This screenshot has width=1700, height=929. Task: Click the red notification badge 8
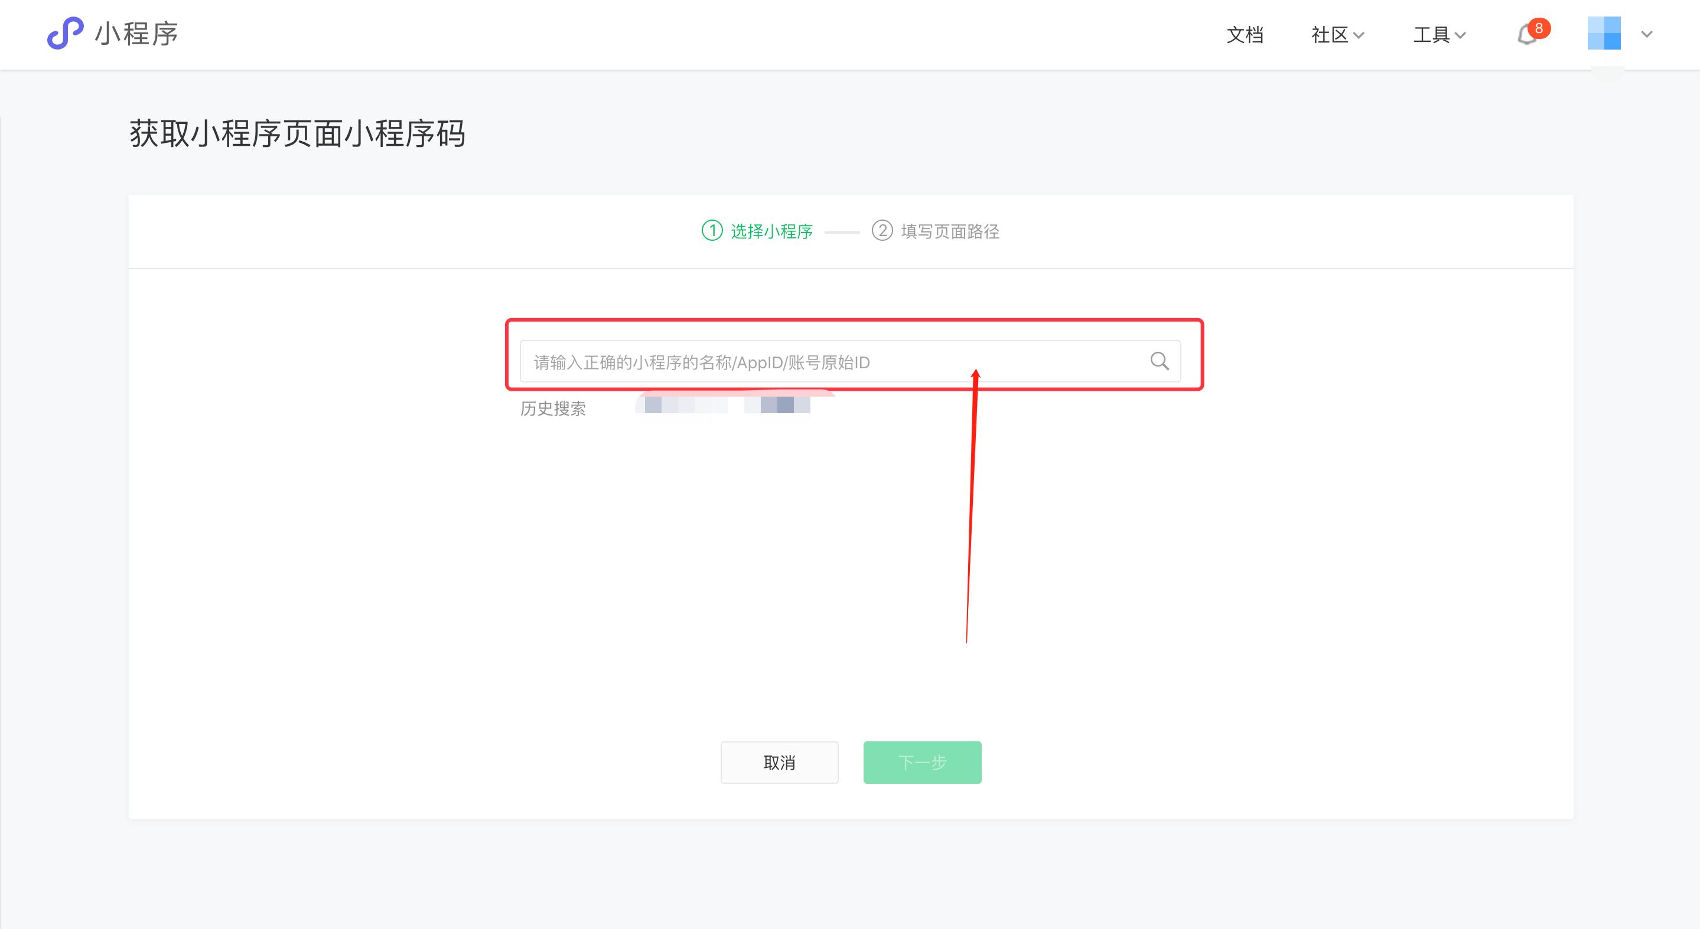pos(1539,28)
